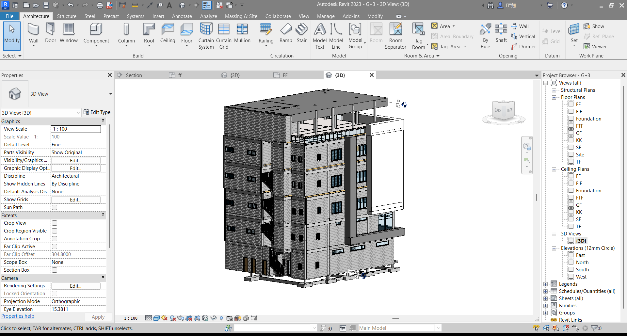Open the Structure ribbon tab
This screenshot has height=336, width=627.
pyautogui.click(x=67, y=16)
